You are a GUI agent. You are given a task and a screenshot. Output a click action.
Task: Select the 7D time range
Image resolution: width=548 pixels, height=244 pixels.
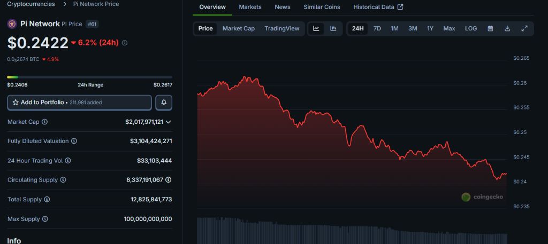tap(377, 29)
